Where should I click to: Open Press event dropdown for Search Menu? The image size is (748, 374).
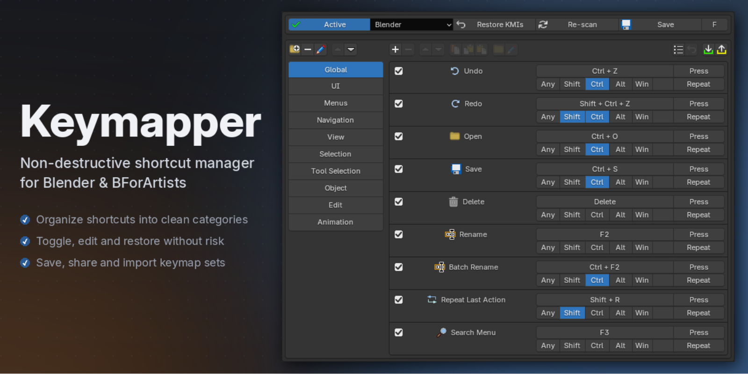[x=699, y=332]
